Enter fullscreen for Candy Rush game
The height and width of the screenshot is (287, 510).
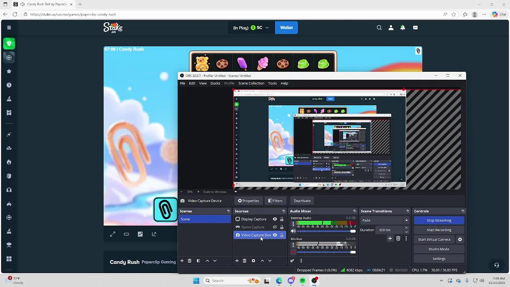point(112,234)
